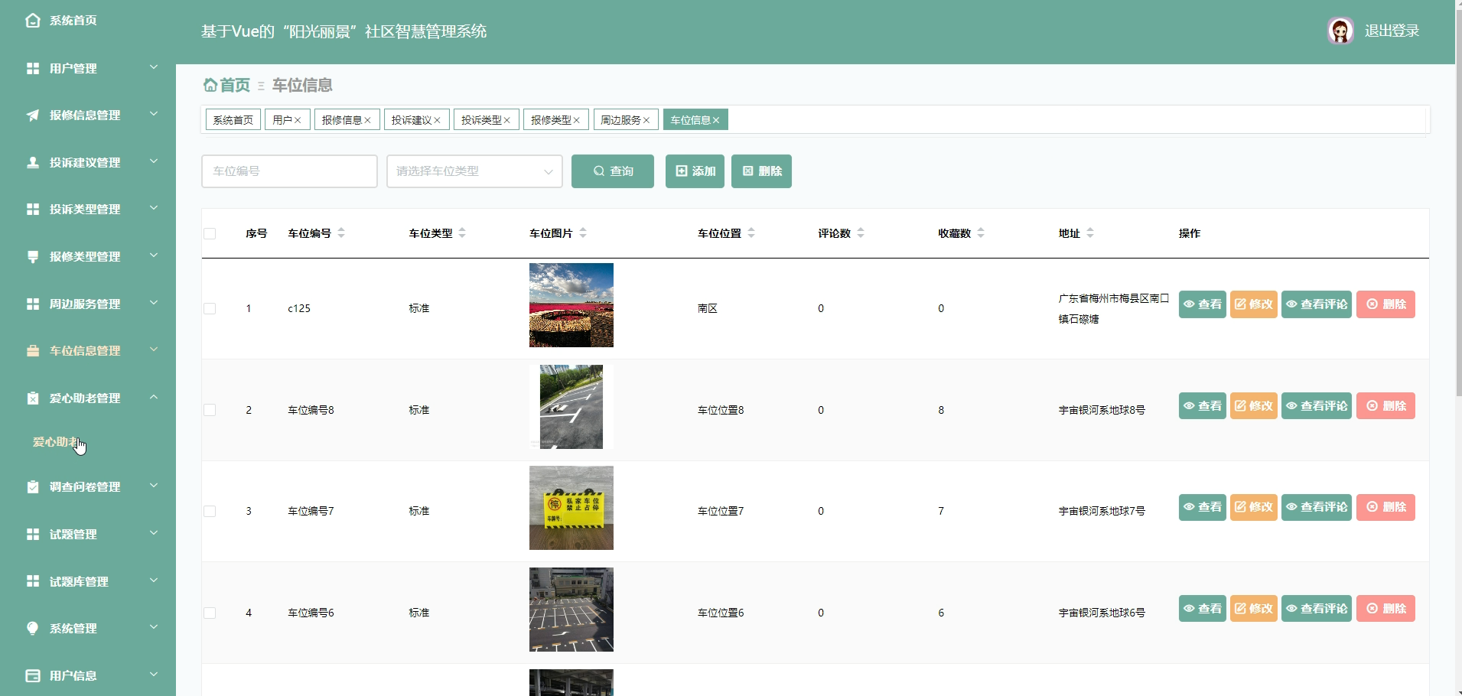Click 退出登录 link
The width and height of the screenshot is (1462, 696).
click(1392, 31)
